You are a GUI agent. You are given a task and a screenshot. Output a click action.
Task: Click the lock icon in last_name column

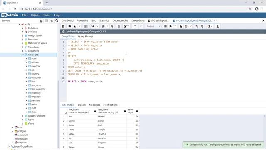click(x=125, y=111)
